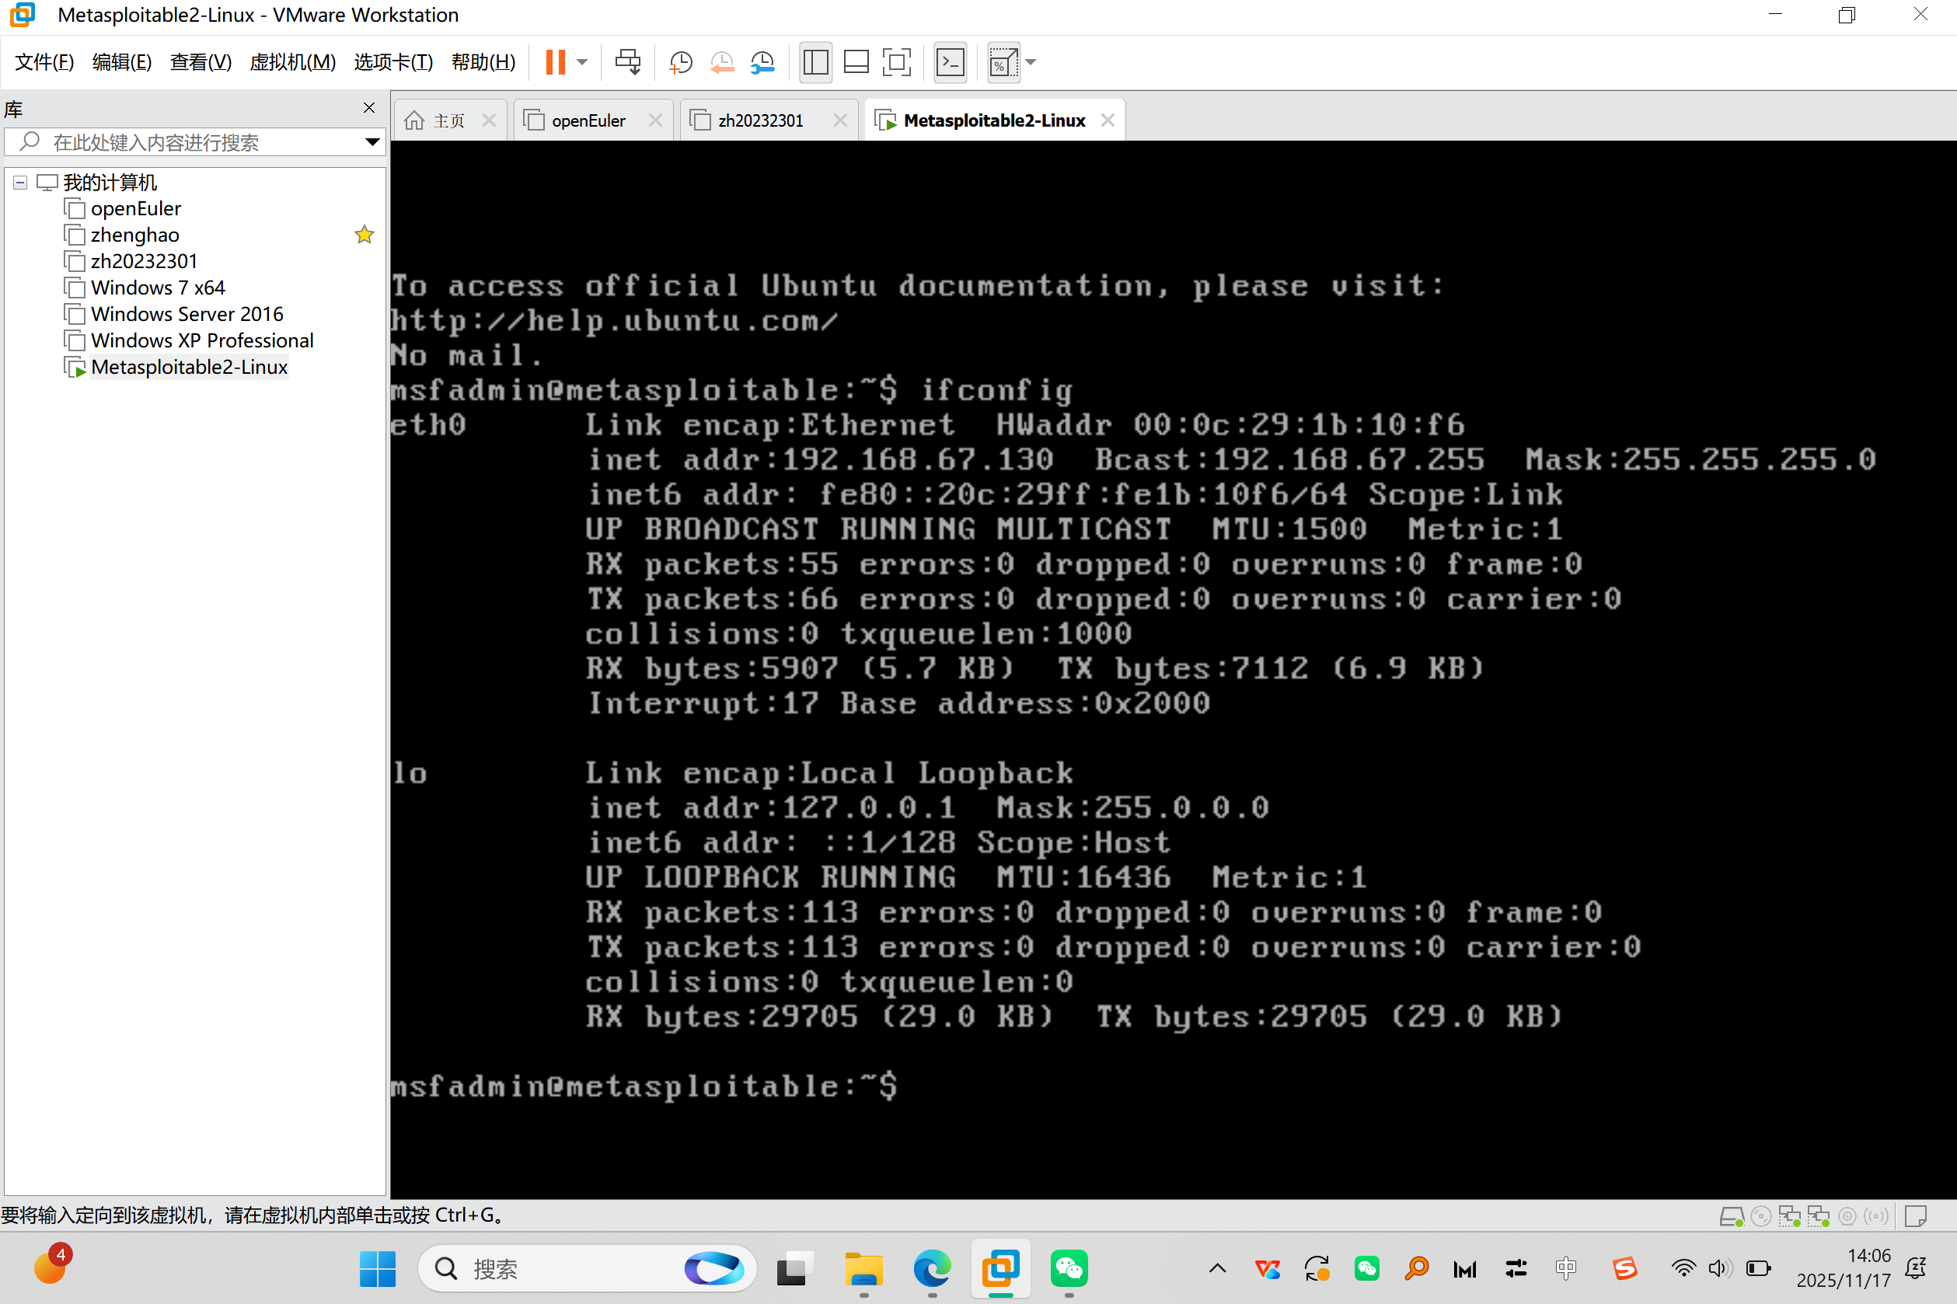Screen dimensions: 1957x1304
Task: Open WeChat from the taskbar
Action: (1069, 1269)
